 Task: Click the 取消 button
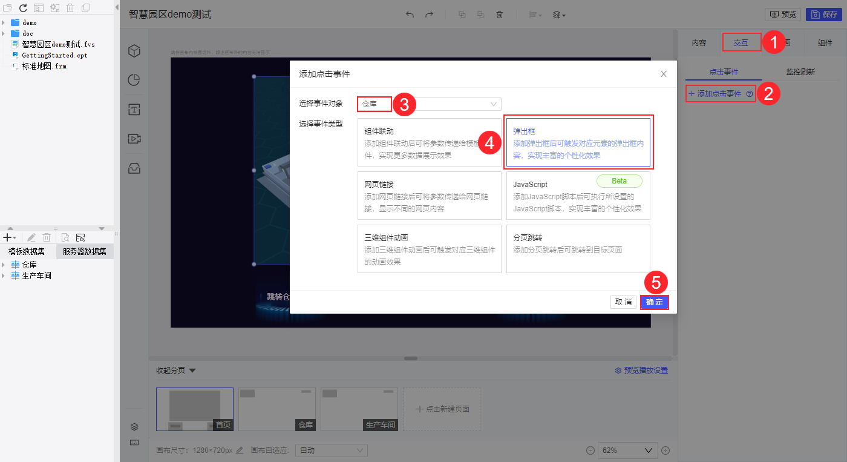pos(623,302)
